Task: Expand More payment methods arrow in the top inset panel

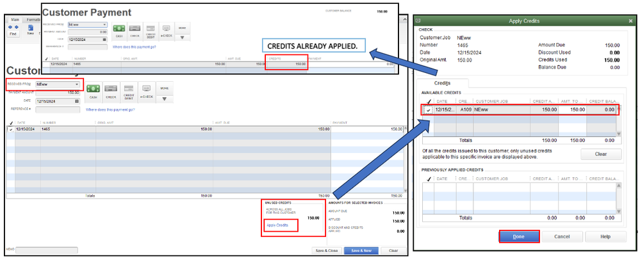Action: click(x=182, y=37)
